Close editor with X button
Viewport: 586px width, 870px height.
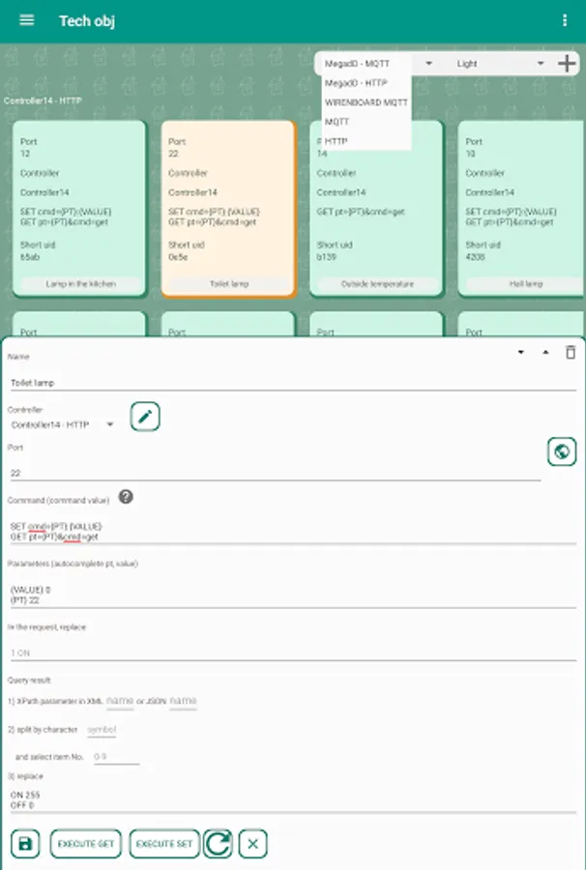tap(253, 844)
